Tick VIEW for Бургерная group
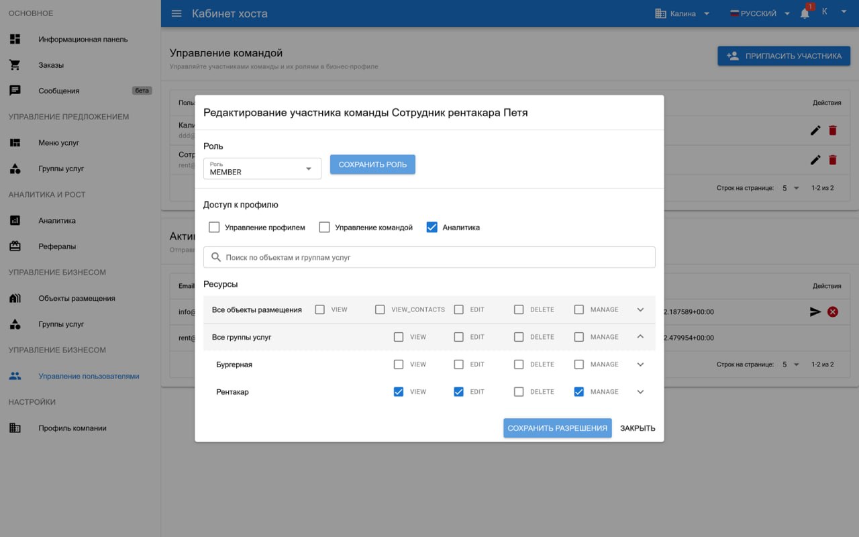Image resolution: width=859 pixels, height=537 pixels. point(399,364)
